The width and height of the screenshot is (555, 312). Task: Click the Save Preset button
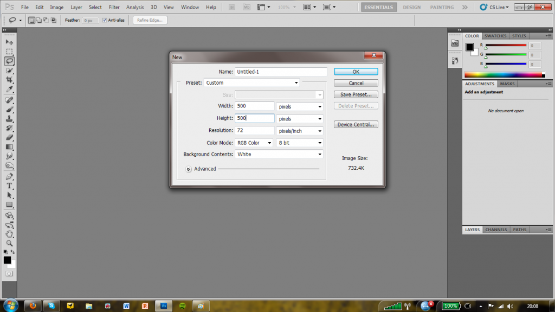coord(356,94)
